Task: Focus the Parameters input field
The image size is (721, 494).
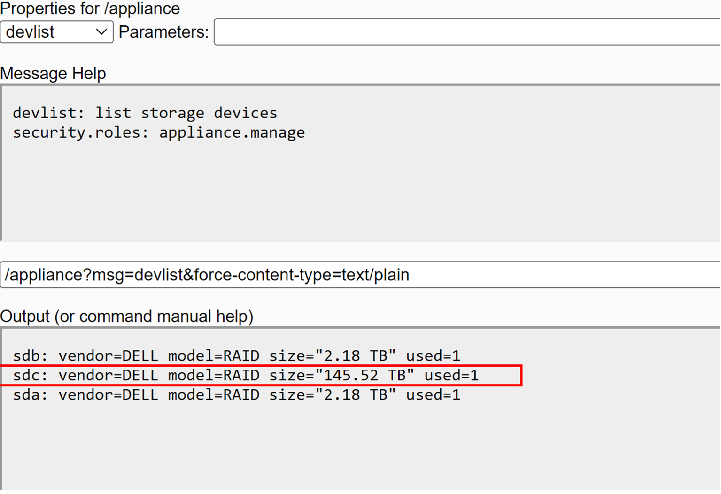Action: pos(465,32)
